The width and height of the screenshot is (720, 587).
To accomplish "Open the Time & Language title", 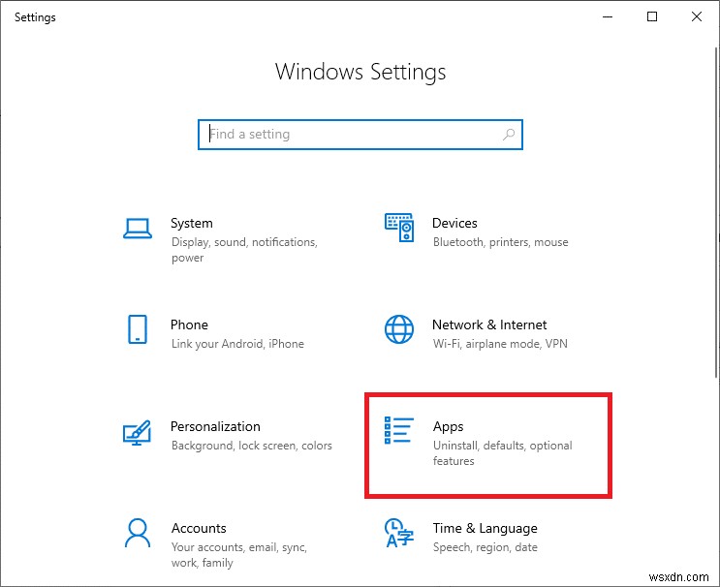I will coord(485,528).
